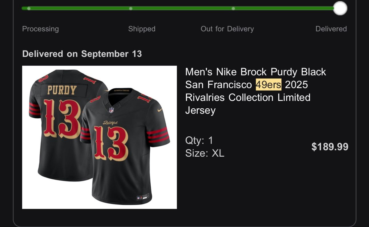Click the Nike swoosh on the jersey
The width and height of the screenshot is (369, 227).
(160, 109)
